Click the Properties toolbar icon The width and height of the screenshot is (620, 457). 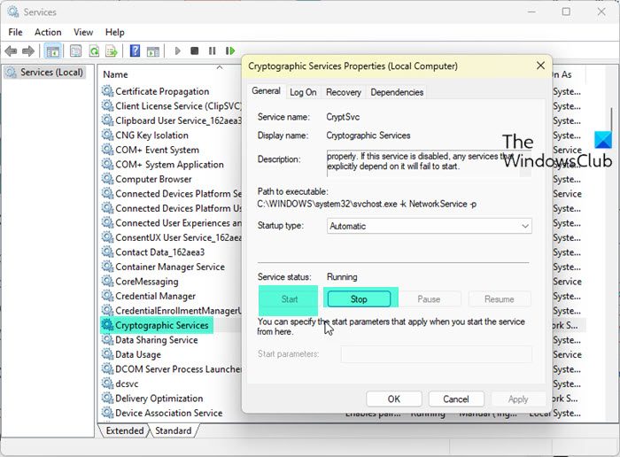pyautogui.click(x=75, y=51)
